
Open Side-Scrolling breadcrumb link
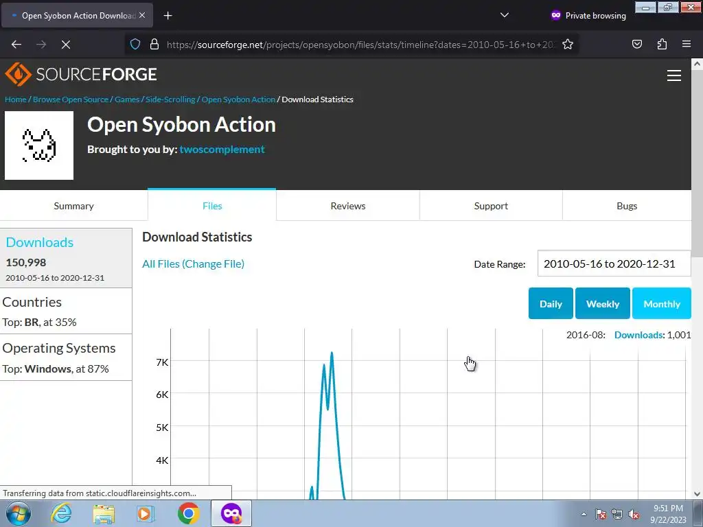pyautogui.click(x=170, y=99)
